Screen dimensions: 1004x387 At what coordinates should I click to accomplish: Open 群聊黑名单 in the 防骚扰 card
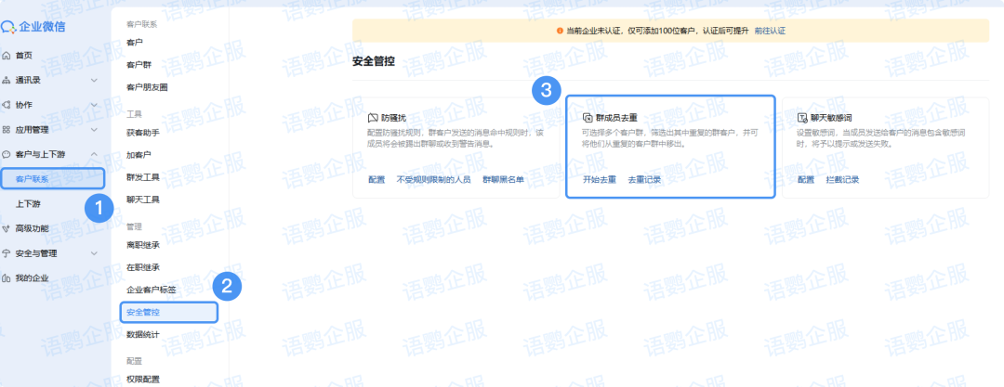point(503,179)
